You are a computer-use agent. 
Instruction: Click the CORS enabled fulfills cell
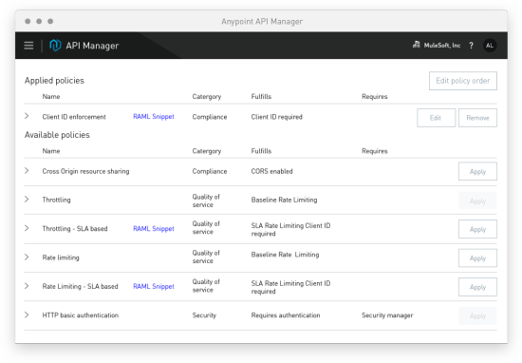[x=272, y=171]
